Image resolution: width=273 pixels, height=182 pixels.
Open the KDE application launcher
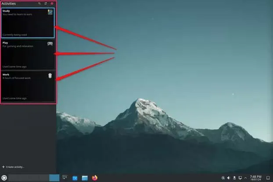4,178
